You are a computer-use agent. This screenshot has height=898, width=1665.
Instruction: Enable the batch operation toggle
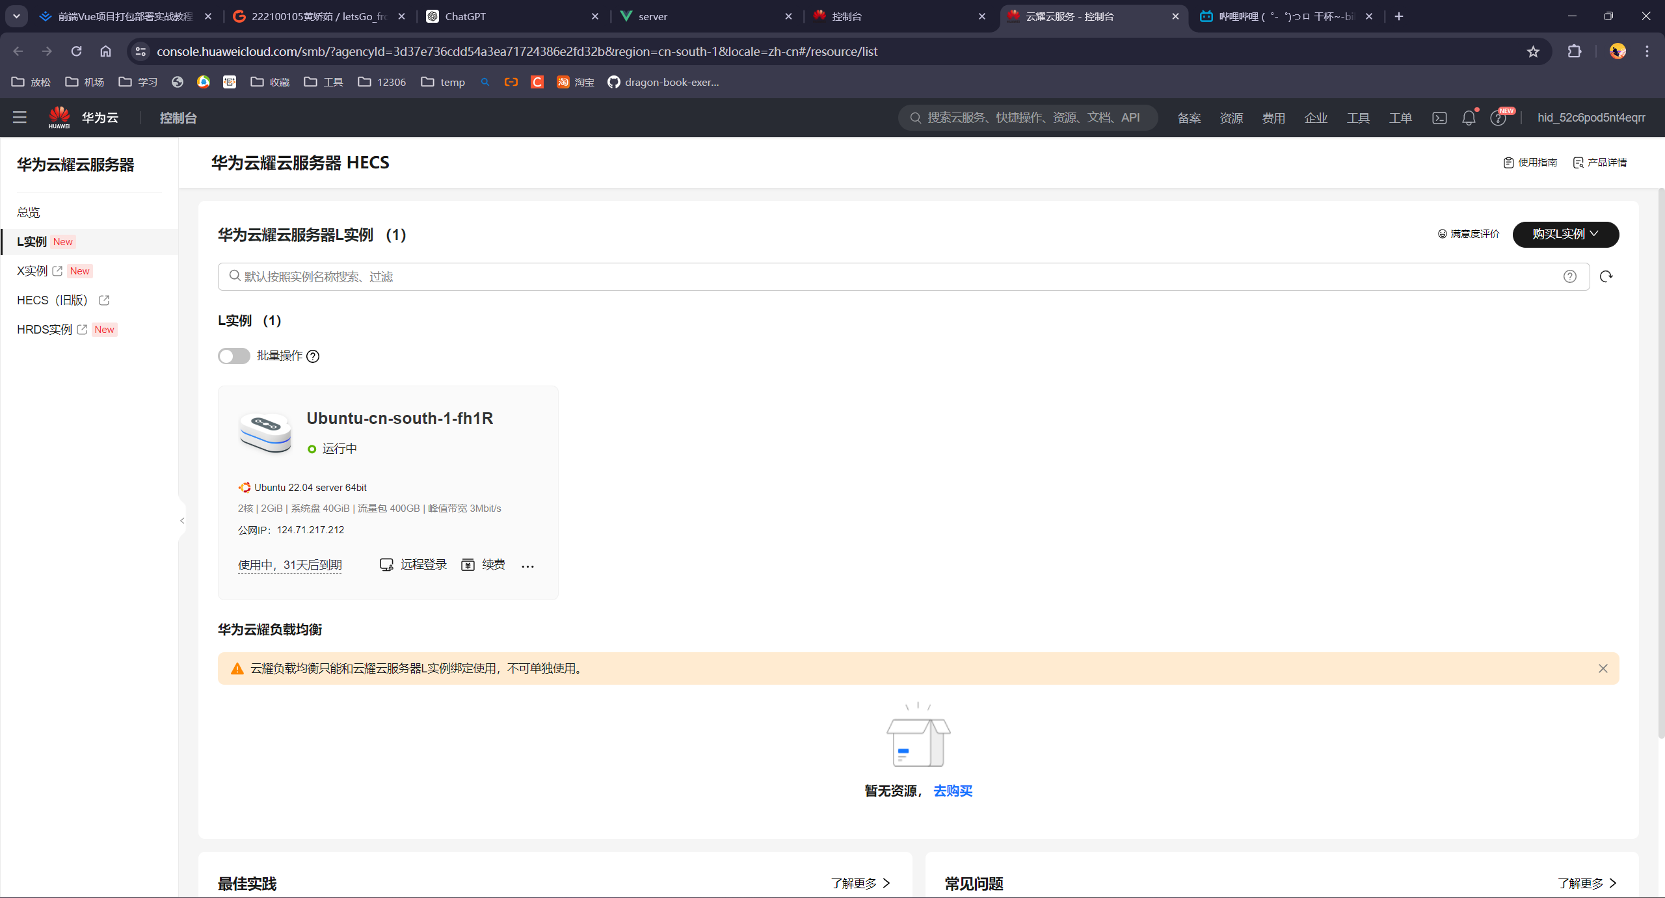tap(233, 356)
